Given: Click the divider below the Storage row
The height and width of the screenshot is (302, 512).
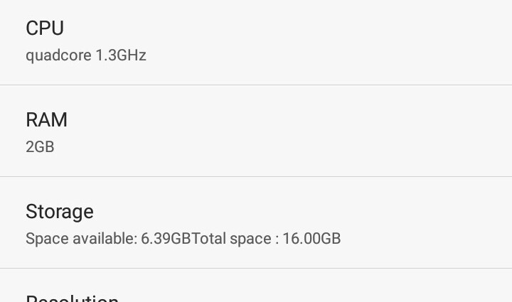Looking at the screenshot, I should (x=256, y=269).
